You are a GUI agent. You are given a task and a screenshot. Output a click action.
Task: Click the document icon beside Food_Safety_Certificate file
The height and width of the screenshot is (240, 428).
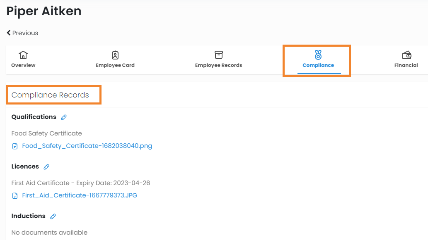click(15, 146)
